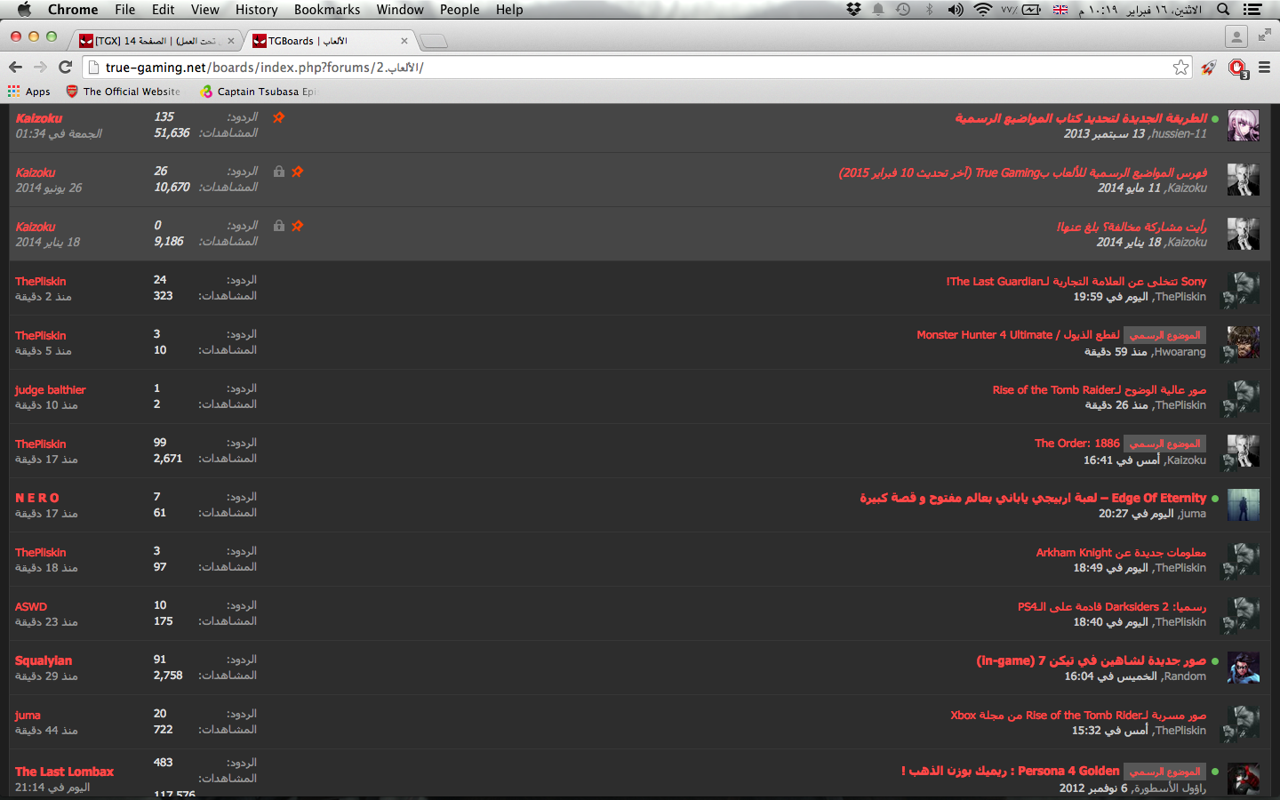
Task: Open the Apple menu
Action: tap(24, 10)
